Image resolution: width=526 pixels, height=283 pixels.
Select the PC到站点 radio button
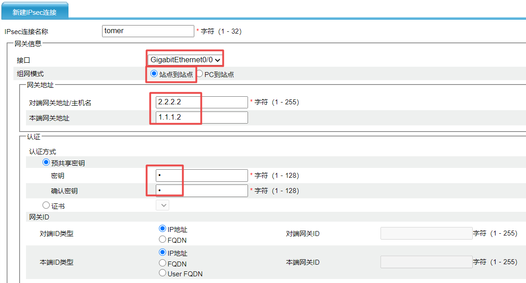(x=200, y=74)
